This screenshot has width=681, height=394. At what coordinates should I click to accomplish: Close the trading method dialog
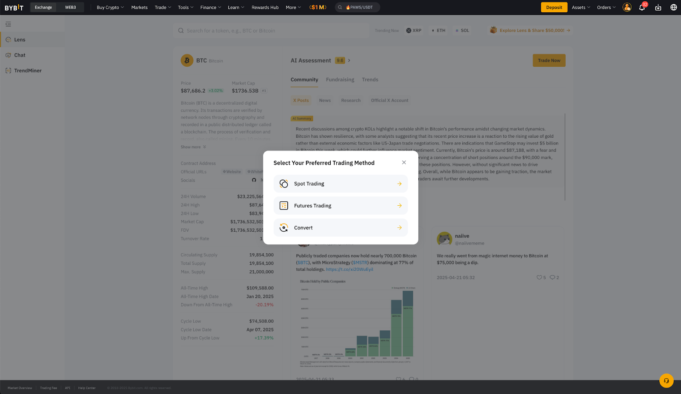(x=404, y=162)
